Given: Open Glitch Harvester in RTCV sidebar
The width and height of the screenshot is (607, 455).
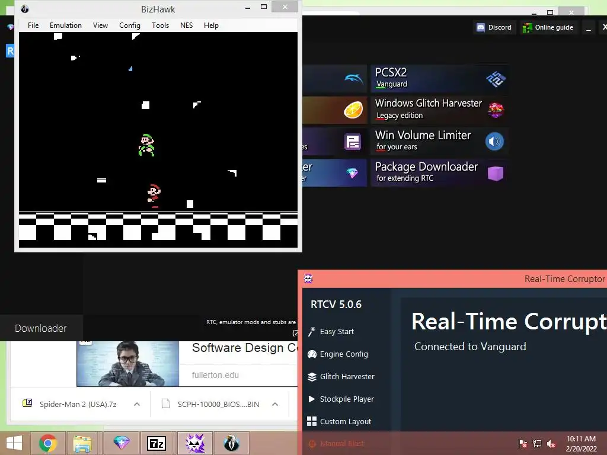Looking at the screenshot, I should [x=347, y=376].
